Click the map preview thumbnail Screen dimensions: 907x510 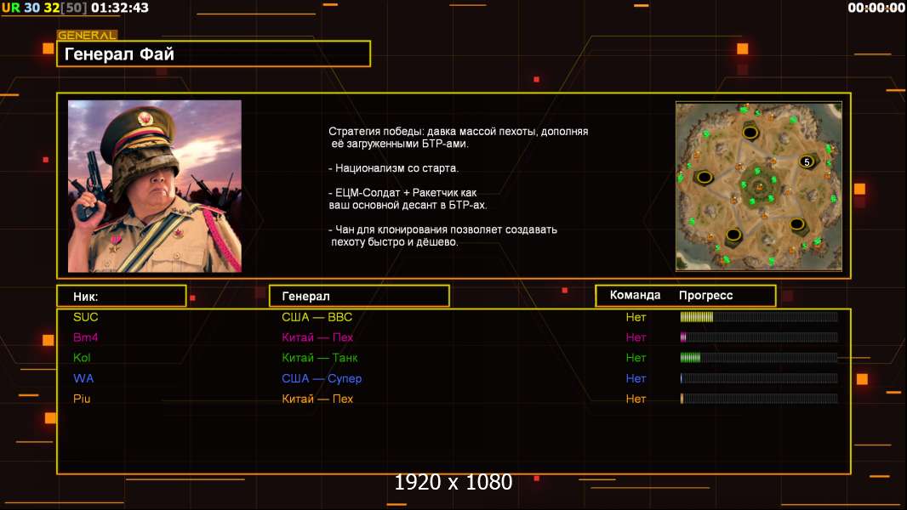(758, 186)
